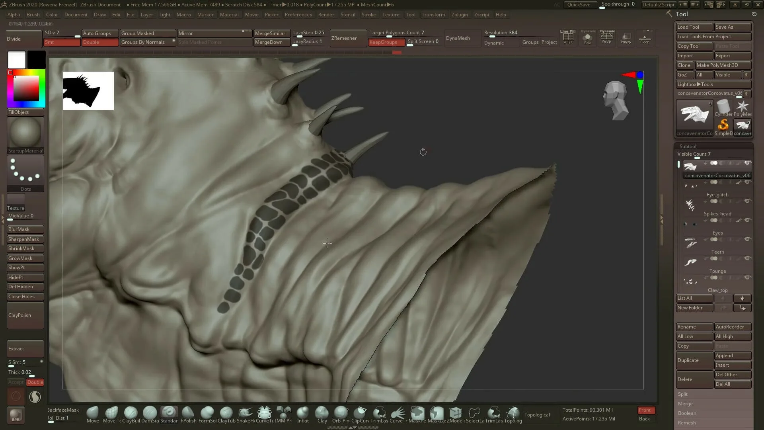Viewport: 764px width, 430px height.
Task: Expand the Mirror dropdown options
Action: pyautogui.click(x=242, y=31)
